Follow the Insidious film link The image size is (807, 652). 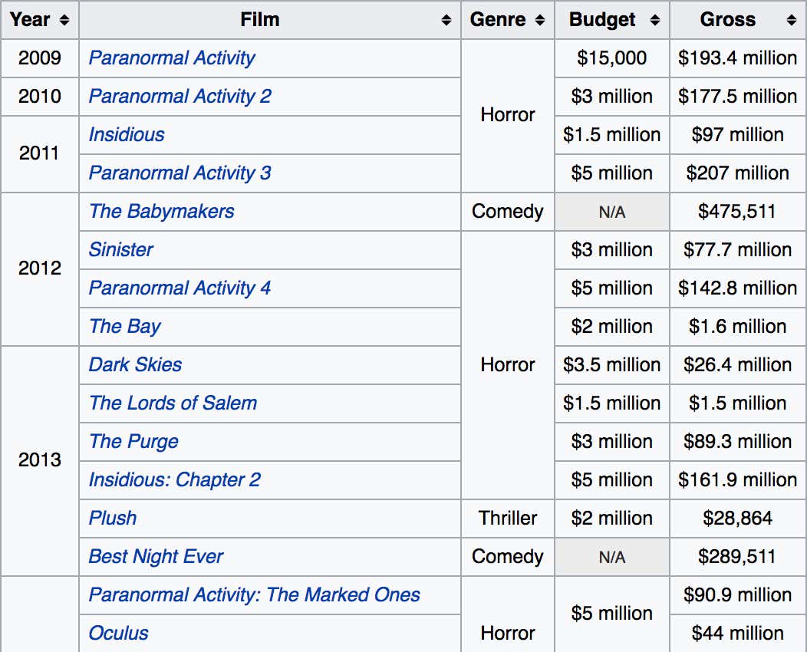(127, 135)
